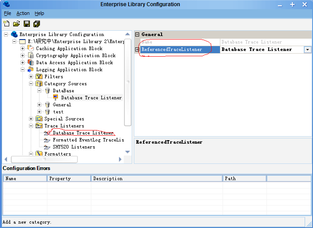Click the tree's scroll left arrow
The height and width of the screenshot is (228, 313).
click(6, 159)
